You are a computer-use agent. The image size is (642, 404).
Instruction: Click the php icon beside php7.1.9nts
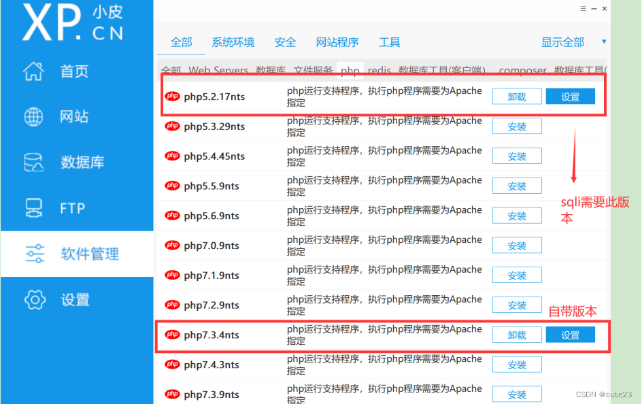click(x=172, y=275)
